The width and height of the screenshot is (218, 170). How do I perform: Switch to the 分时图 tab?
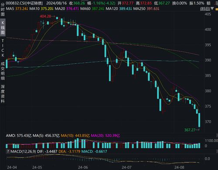[3, 10]
